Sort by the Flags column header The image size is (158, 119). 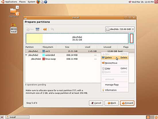[x=126, y=47]
